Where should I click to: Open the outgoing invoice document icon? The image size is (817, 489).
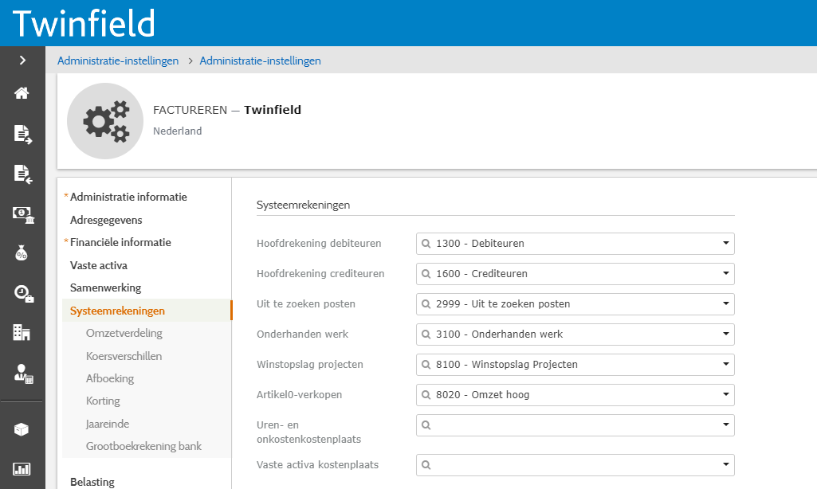(x=22, y=134)
